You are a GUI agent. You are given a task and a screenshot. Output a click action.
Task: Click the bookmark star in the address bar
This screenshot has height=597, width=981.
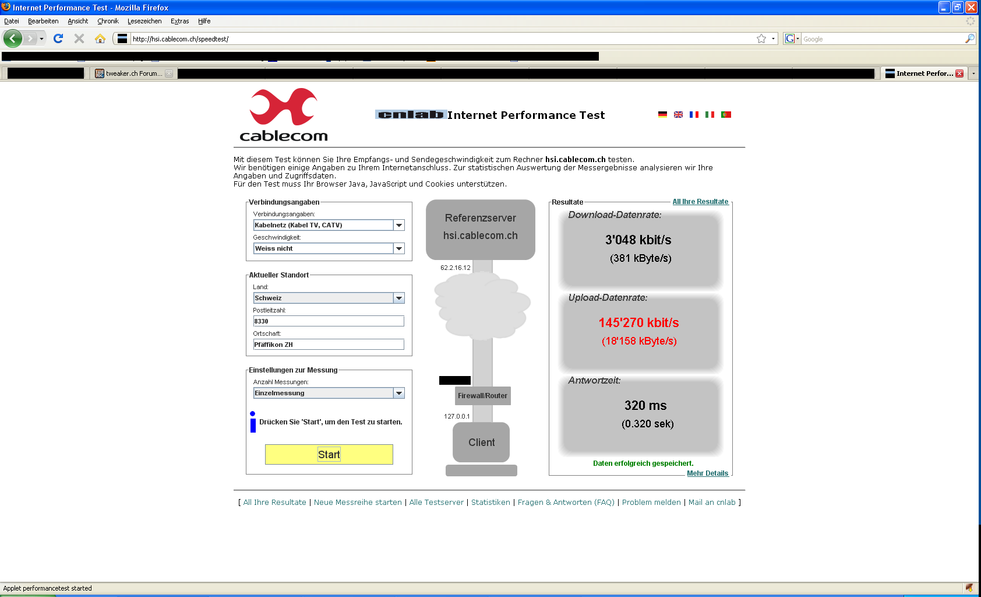coord(761,39)
